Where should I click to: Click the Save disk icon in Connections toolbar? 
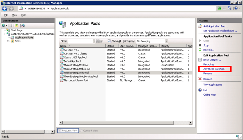coord(10,26)
